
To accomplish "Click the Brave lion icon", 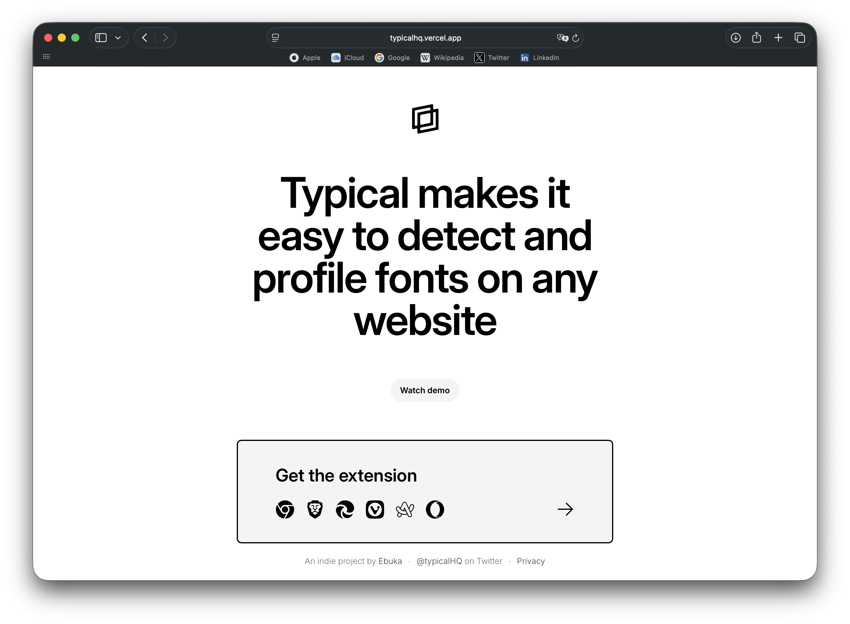I will pos(315,509).
